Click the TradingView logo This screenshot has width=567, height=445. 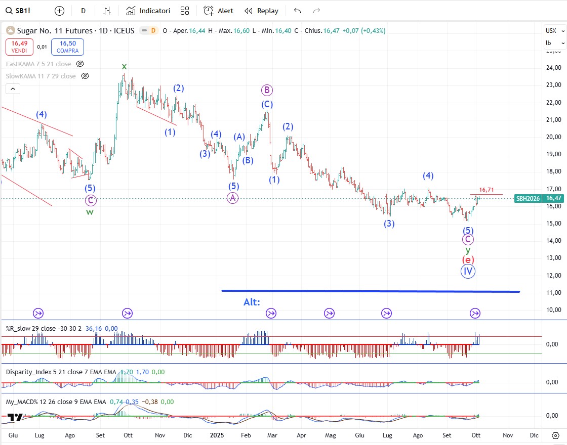[x=15, y=418]
